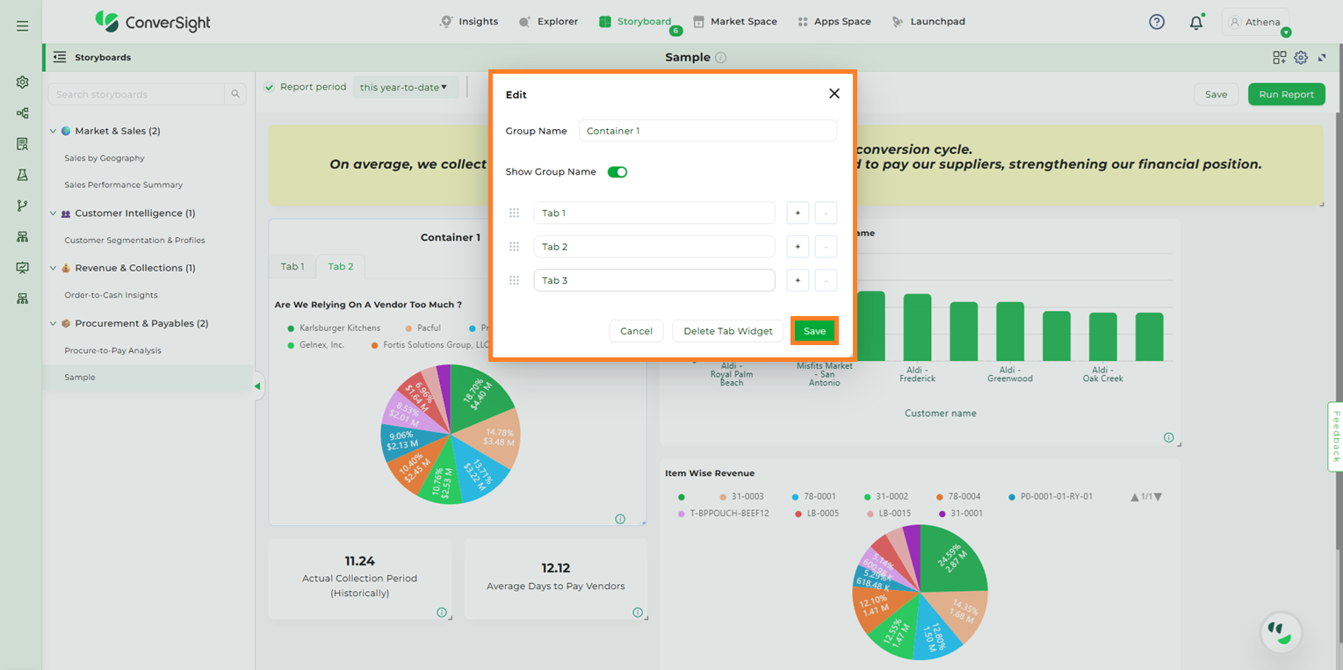Open the chatbot assistant icon
This screenshot has height=670, width=1343.
point(1282,631)
